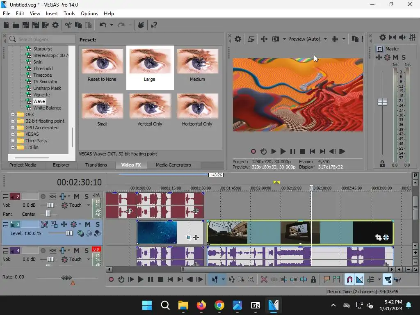Insert a marker from timeline toolbar
This screenshot has width=420, height=315.
tap(326, 280)
